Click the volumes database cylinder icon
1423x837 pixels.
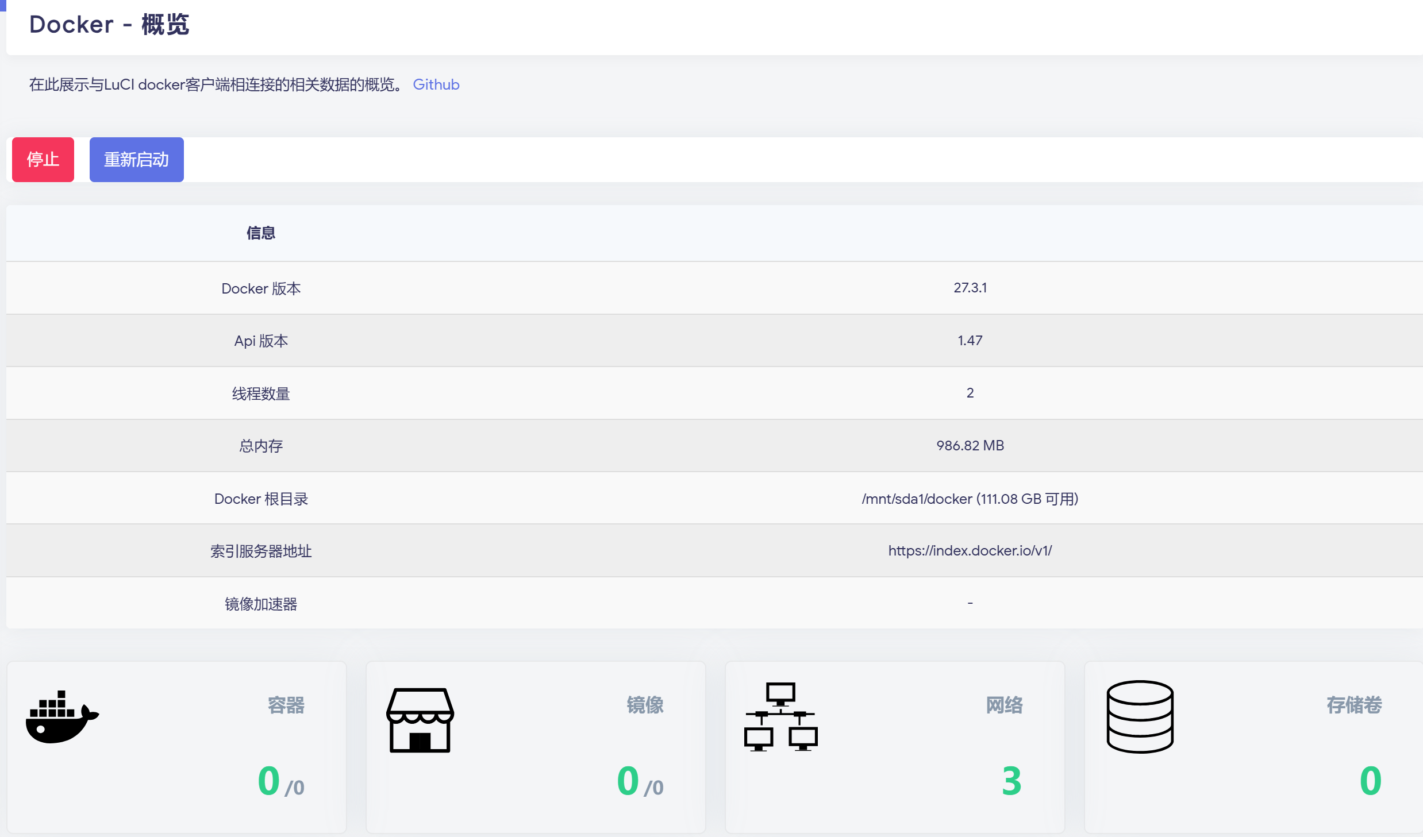[x=1140, y=717]
